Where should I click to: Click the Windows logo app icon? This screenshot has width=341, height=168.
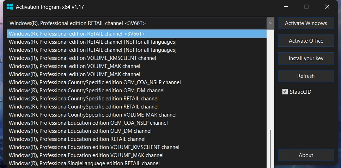10,7
